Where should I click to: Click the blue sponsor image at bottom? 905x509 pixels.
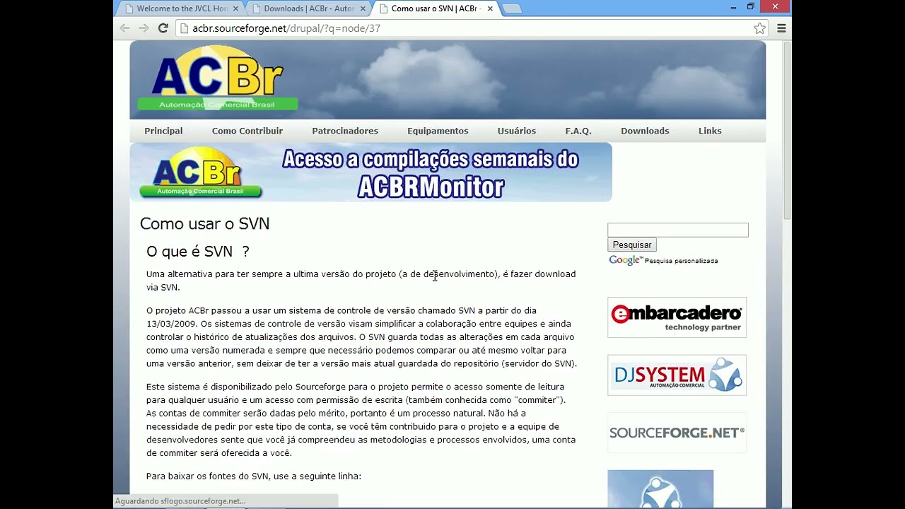[660, 488]
